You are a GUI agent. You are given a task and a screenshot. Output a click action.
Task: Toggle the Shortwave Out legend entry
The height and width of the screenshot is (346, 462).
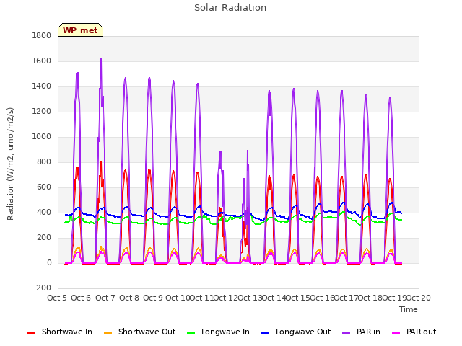(x=140, y=332)
